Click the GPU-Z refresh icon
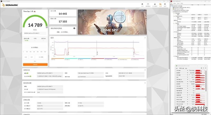This screenshot has width=211, height=115. click(204, 68)
